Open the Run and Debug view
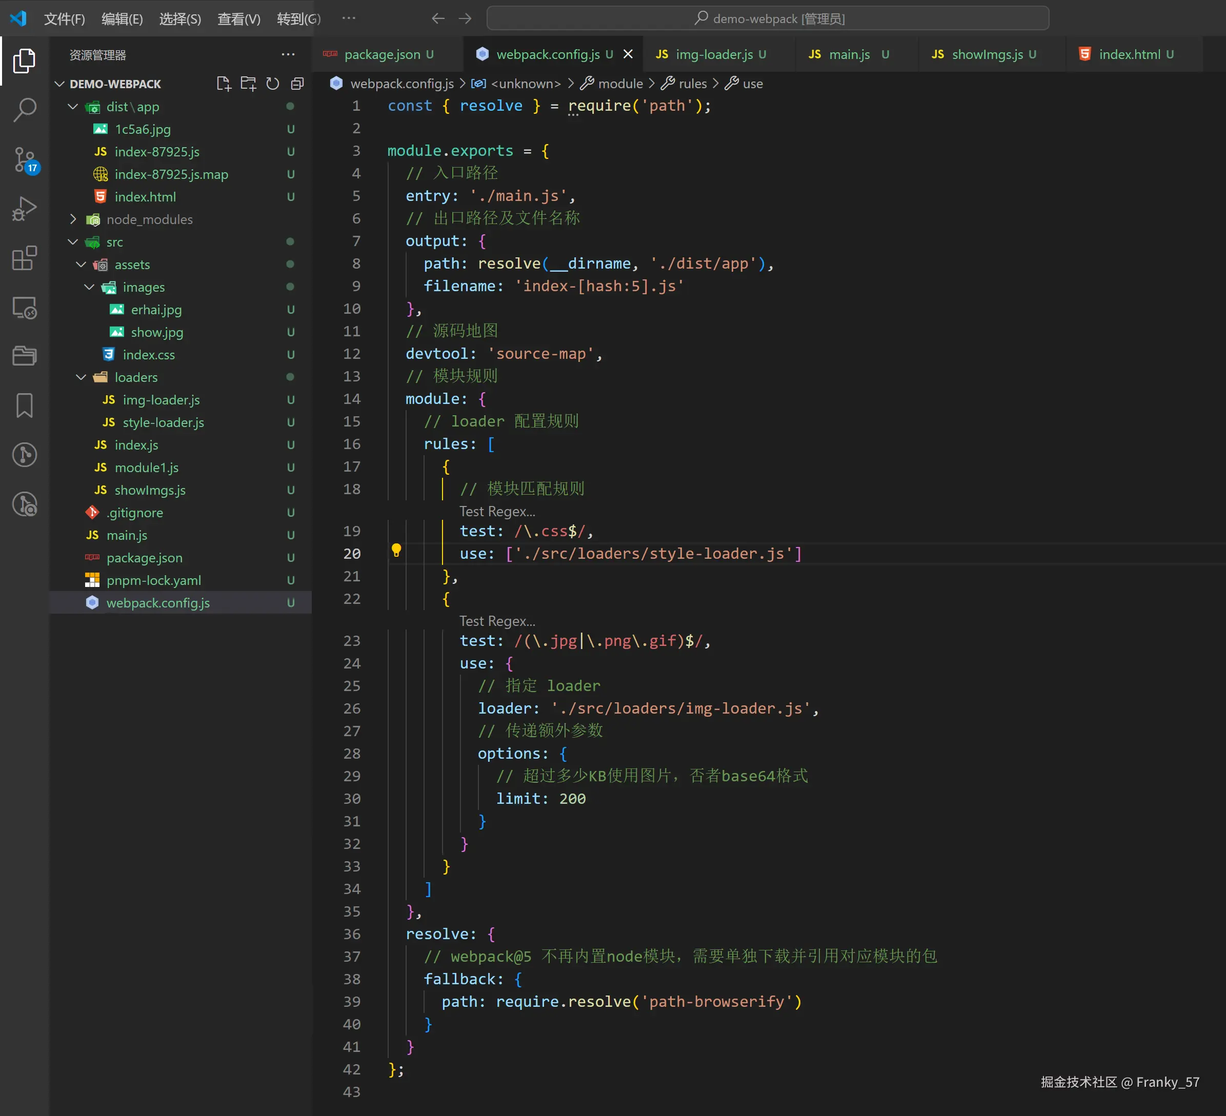 point(24,209)
